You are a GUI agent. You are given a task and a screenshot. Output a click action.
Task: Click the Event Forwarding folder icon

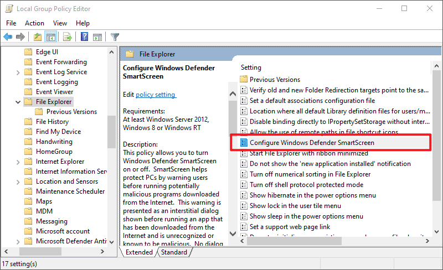click(x=28, y=62)
